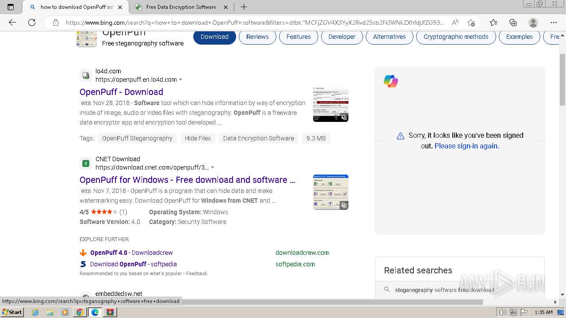Switch to 'Free Data Encryption Software' tab
This screenshot has width=566, height=318.
181,7
